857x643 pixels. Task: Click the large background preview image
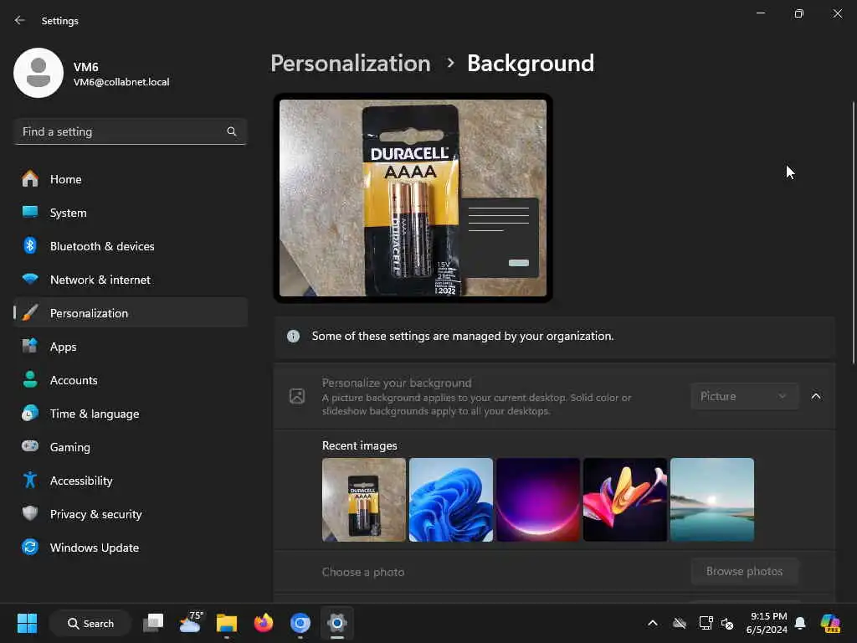413,198
